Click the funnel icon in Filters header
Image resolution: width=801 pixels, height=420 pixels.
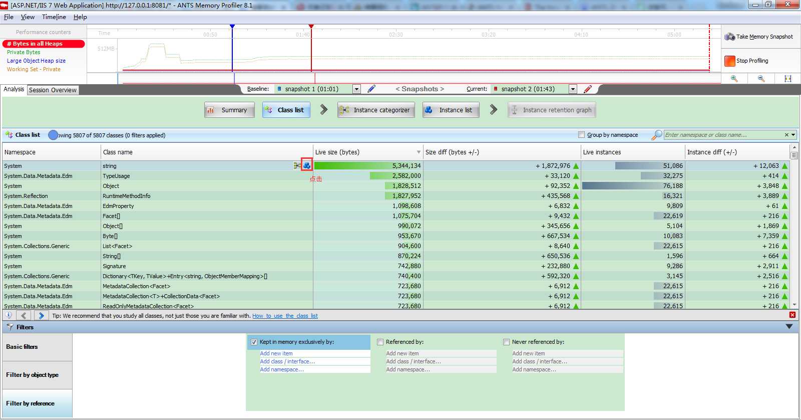[x=10, y=327]
